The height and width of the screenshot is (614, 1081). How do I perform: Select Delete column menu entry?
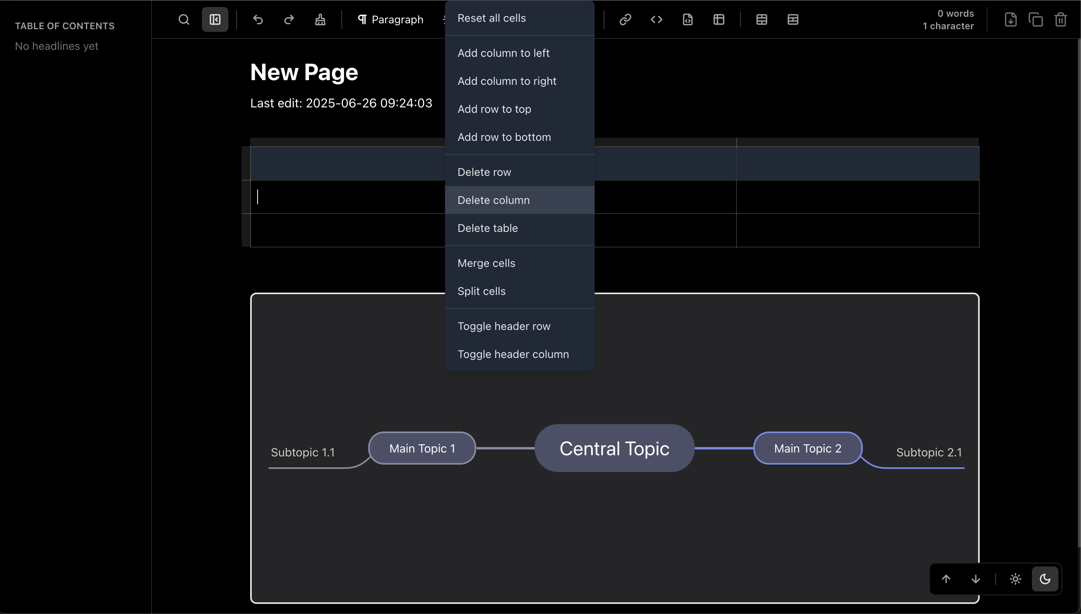(x=493, y=200)
